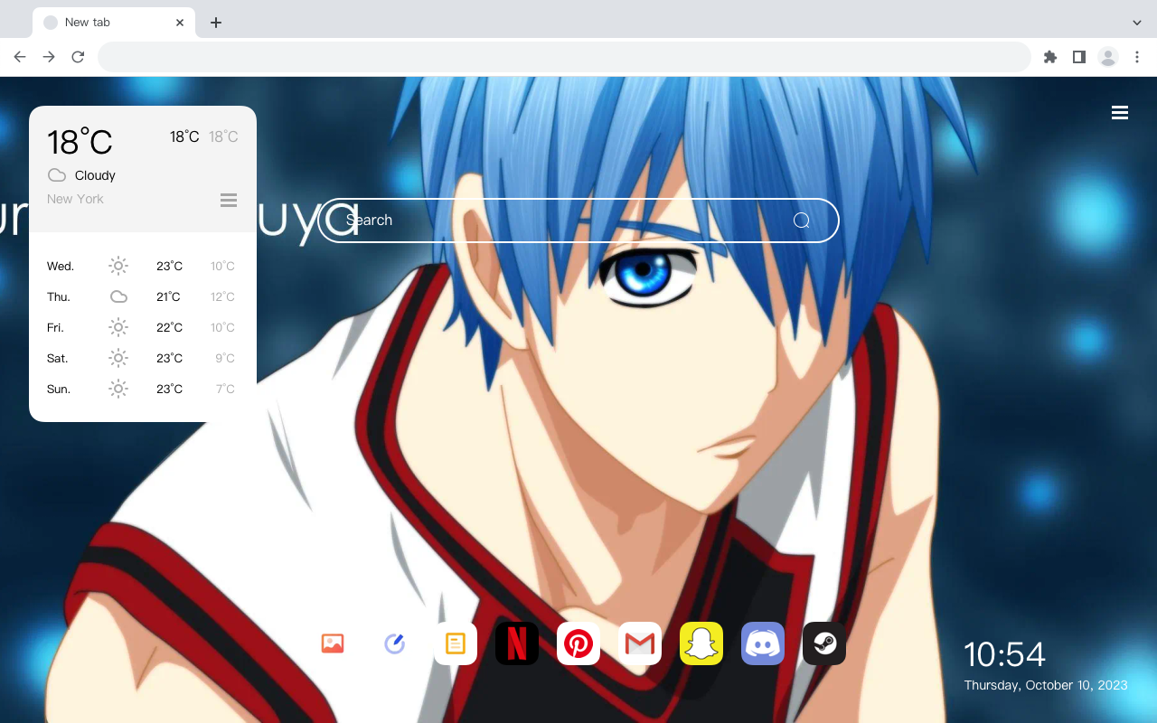Click the magnifier search icon in search bar
This screenshot has width=1157, height=723.
click(x=801, y=221)
